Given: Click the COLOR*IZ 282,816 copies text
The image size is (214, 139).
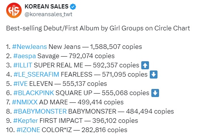Looking at the screenshot, I should coord(84,130).
